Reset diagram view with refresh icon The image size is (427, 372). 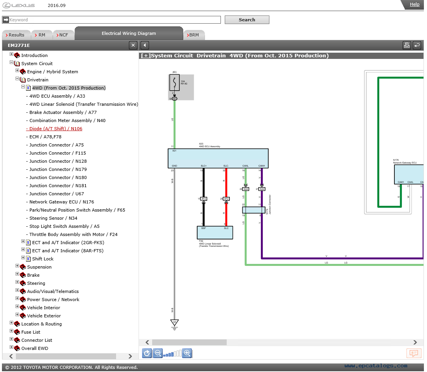tap(147, 353)
